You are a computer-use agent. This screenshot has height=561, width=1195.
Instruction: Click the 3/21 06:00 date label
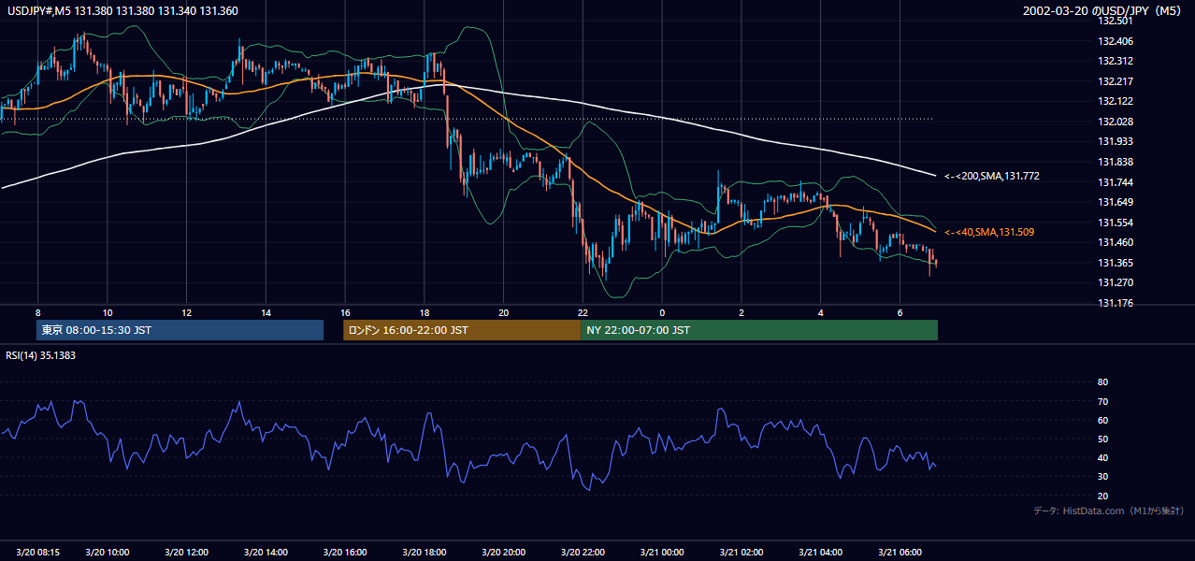(x=900, y=552)
